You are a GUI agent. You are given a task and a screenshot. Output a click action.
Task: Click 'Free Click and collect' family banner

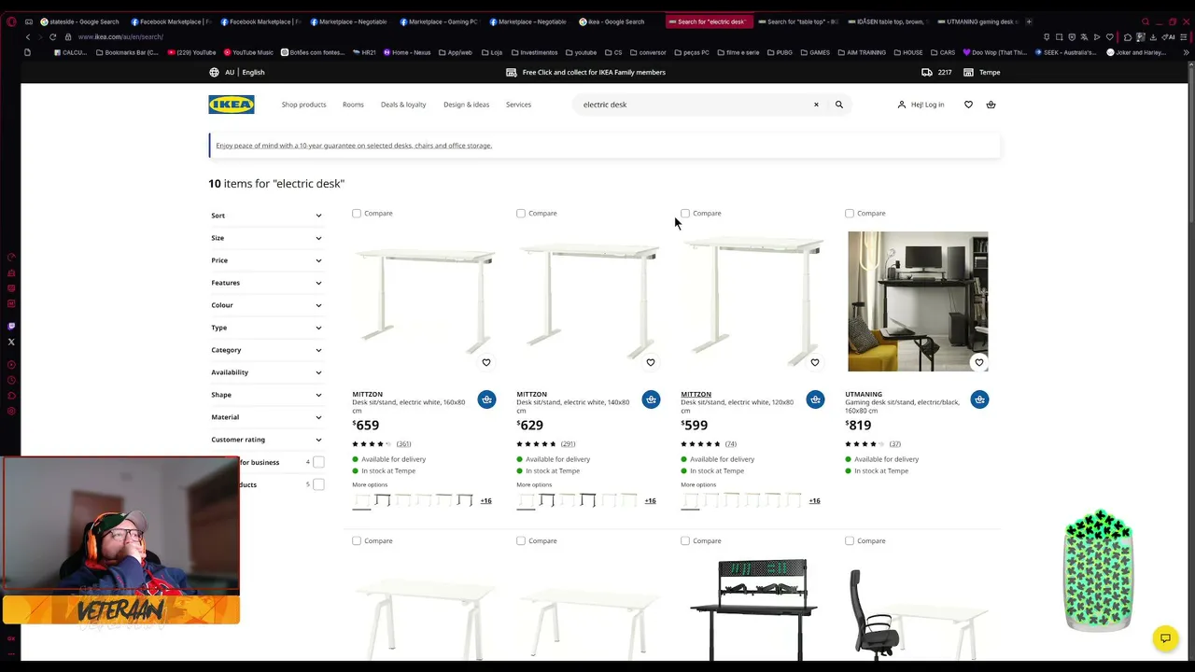585,72
